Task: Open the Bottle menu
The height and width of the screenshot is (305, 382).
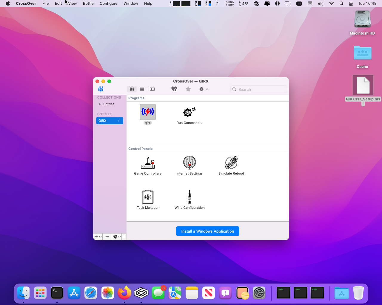Action: [x=88, y=4]
